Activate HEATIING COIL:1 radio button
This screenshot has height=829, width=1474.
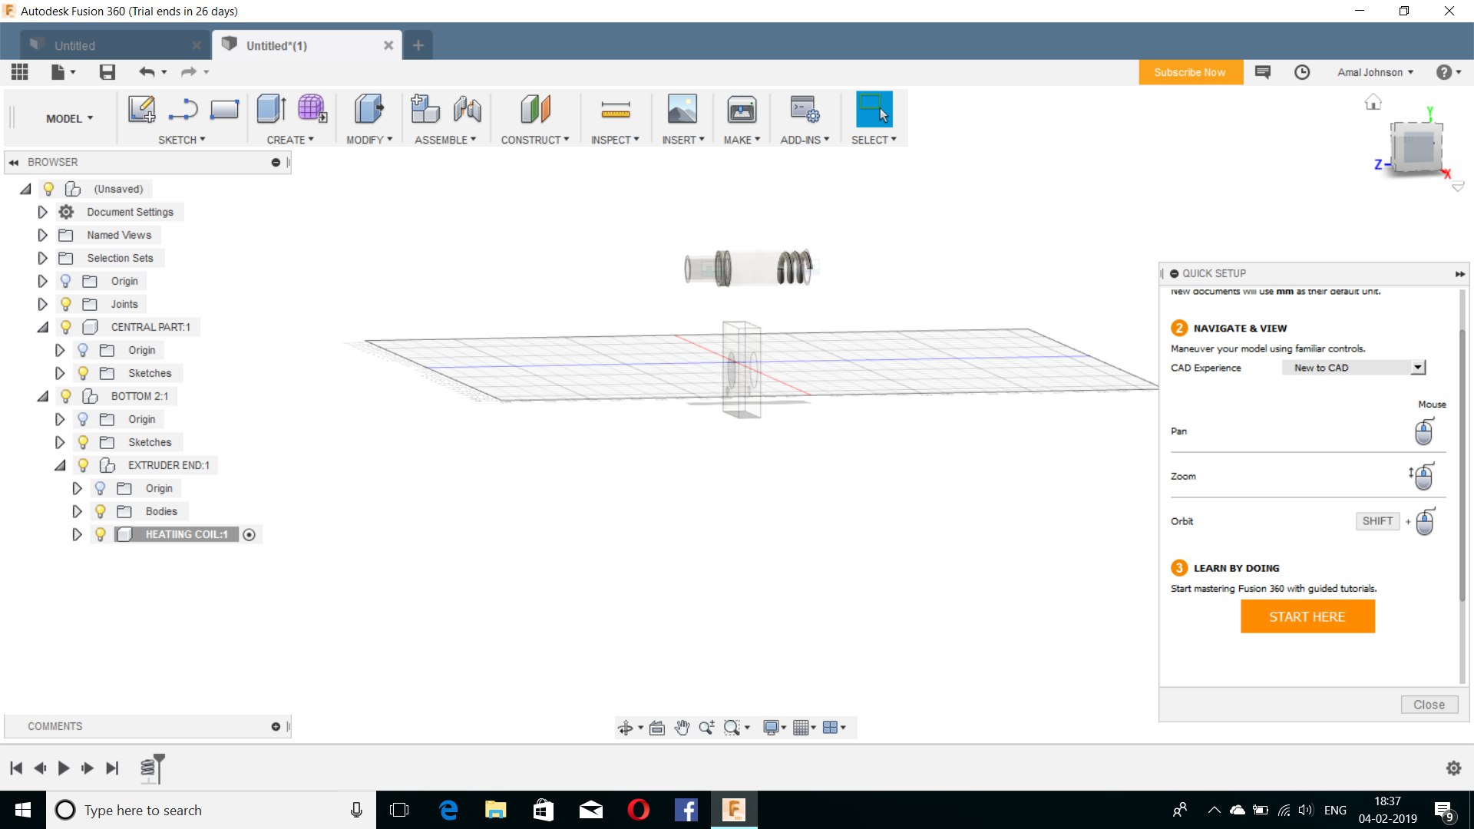tap(249, 535)
